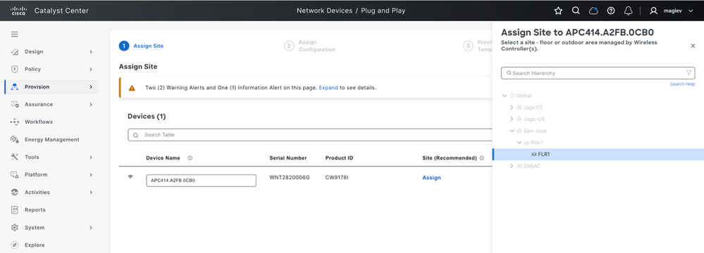Expand the Activities menu chevron
Viewport: 704px width, 253px height.
coord(91,193)
